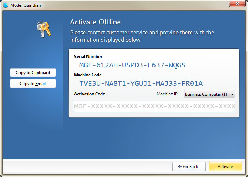Go back to the previous page

(189, 167)
